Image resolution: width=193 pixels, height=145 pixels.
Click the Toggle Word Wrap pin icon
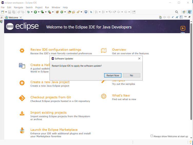coord(91,12)
